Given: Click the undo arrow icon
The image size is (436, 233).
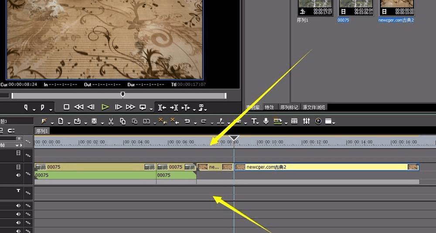Looking at the screenshot, I should click(x=187, y=121).
